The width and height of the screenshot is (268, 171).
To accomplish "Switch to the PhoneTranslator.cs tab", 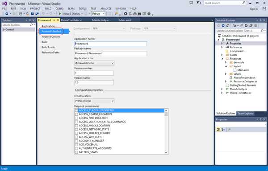I will (71, 20).
